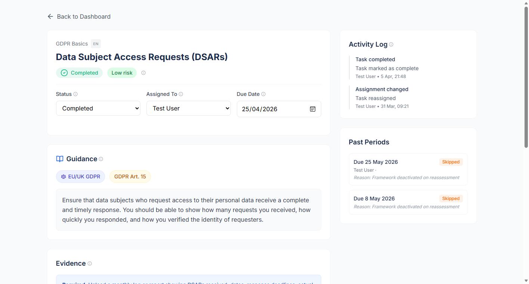Click info icon next to Low risk badge
The width and height of the screenshot is (529, 284).
coord(143,73)
